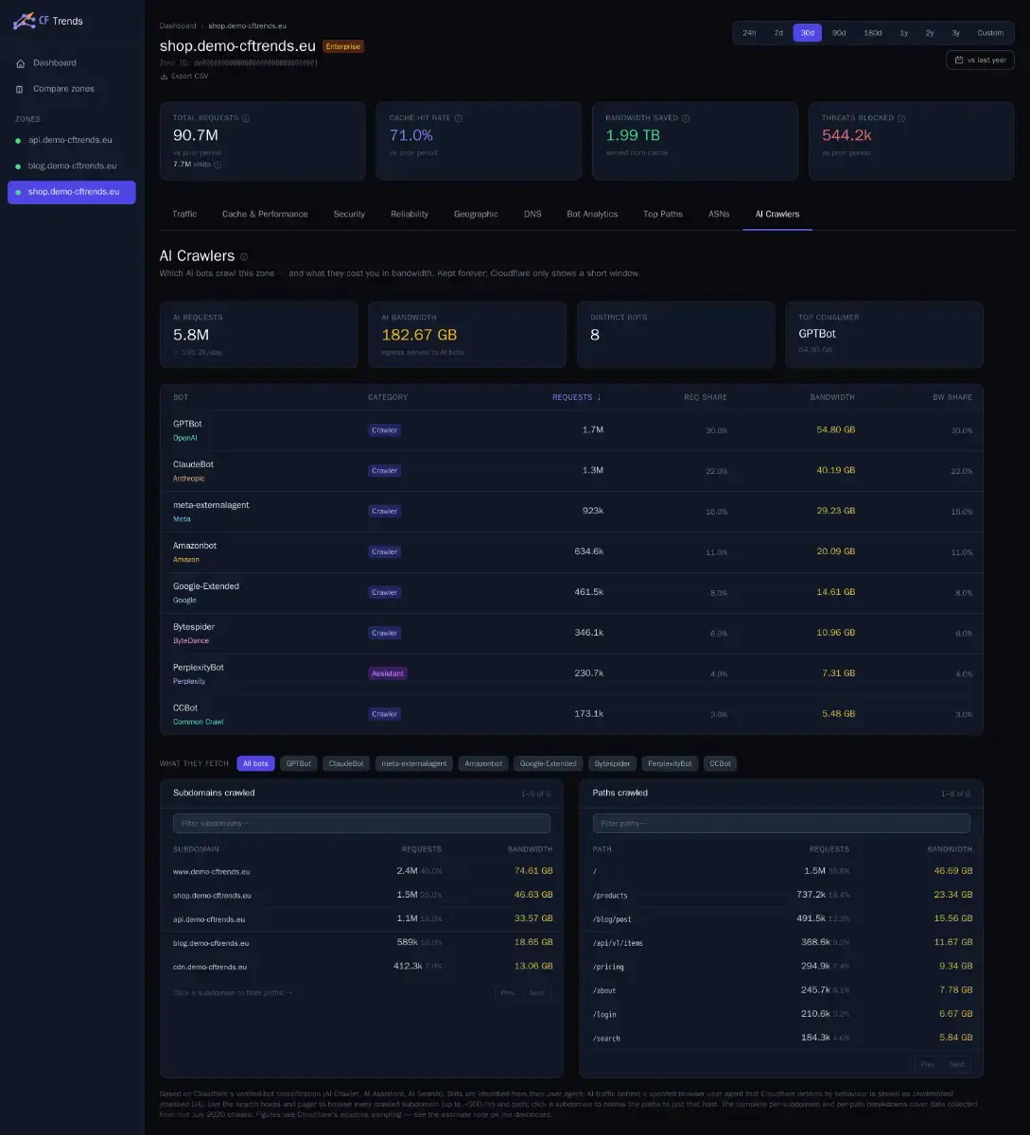This screenshot has width=1030, height=1135.
Task: Sort bot table by Category header
Action: coord(388,397)
